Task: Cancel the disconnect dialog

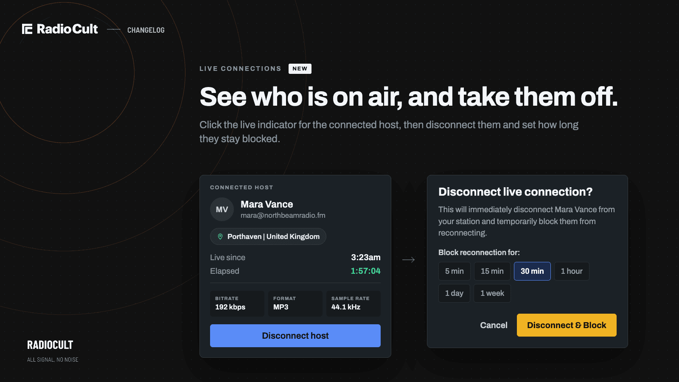Action: click(x=494, y=325)
